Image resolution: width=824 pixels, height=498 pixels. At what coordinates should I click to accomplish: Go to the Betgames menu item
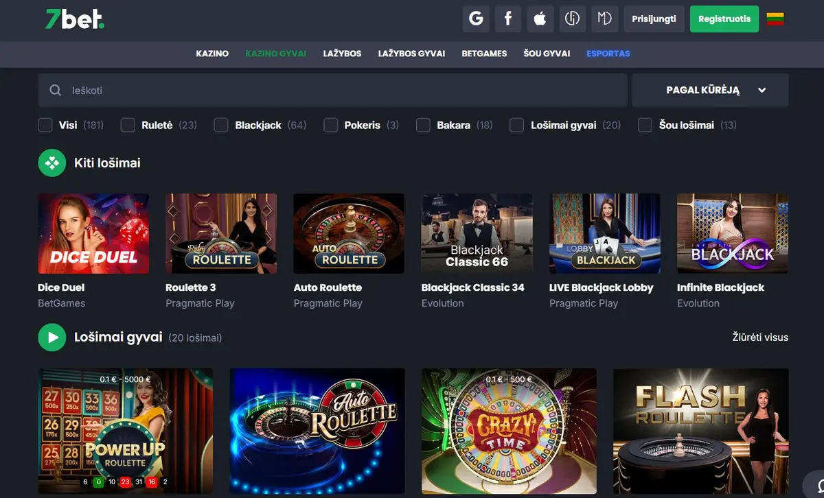click(484, 54)
